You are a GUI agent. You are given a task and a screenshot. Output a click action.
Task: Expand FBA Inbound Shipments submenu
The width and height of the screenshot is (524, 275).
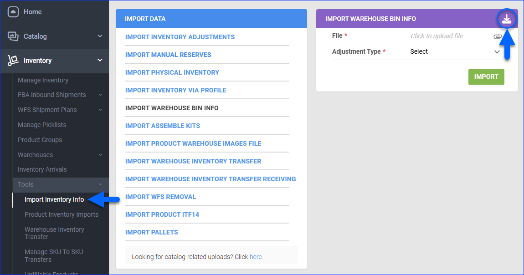point(100,95)
